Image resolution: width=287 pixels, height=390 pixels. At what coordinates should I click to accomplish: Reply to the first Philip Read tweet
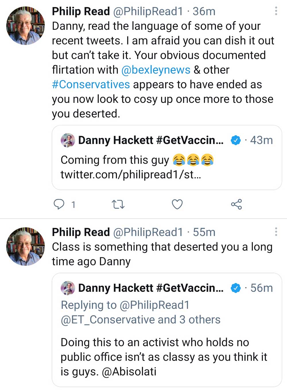(59, 204)
